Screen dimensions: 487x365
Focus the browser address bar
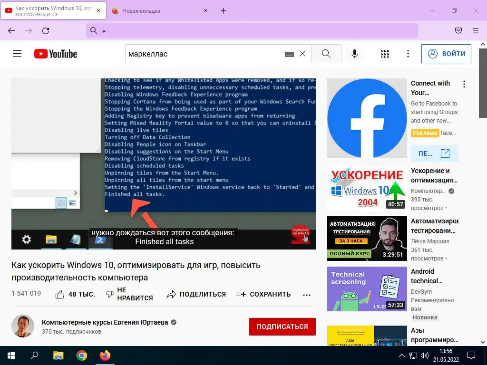(252, 30)
